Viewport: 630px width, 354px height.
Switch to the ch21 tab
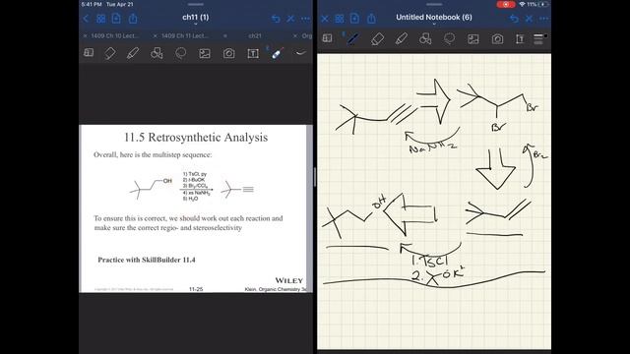point(255,35)
